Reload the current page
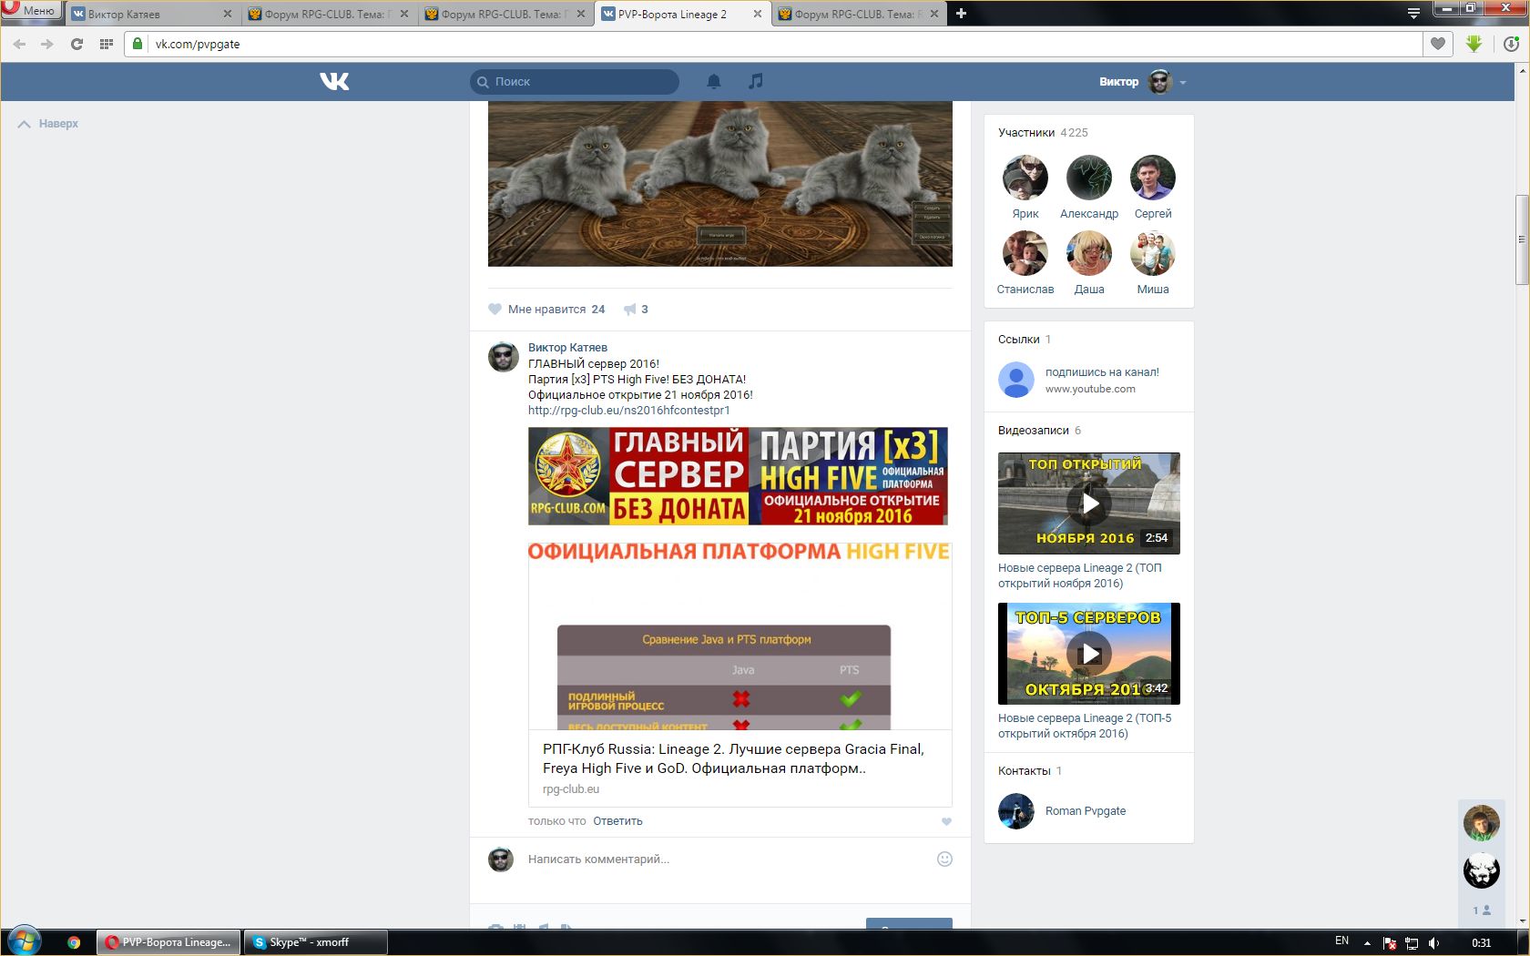 (x=76, y=44)
